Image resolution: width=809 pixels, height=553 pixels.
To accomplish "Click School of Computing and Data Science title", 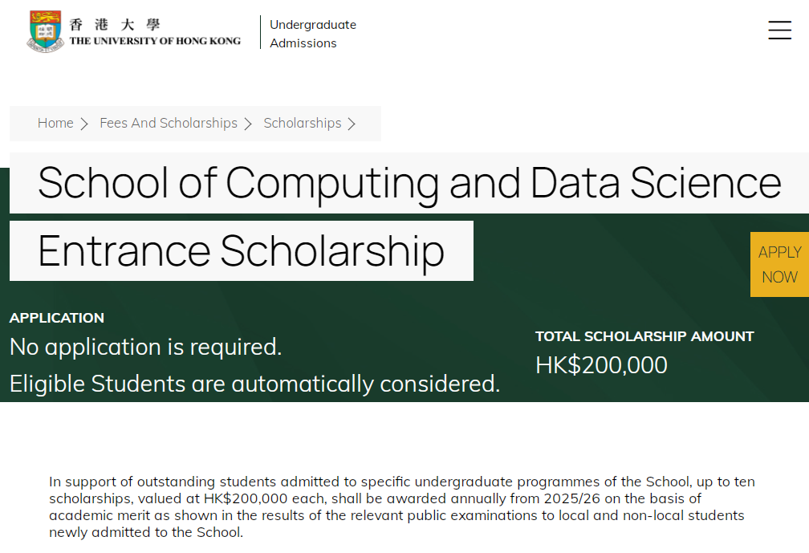I will pyautogui.click(x=409, y=183).
